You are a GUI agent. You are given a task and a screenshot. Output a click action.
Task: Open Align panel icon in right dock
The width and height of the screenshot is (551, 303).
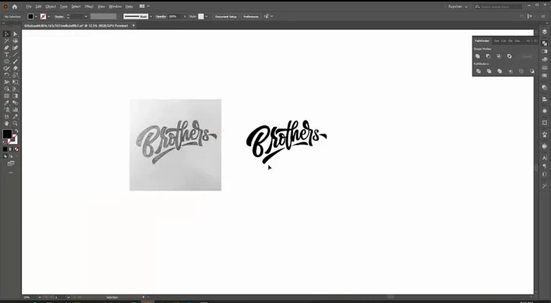[545, 100]
